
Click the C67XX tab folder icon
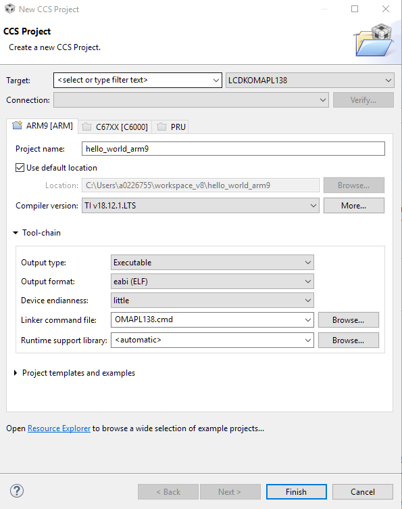[x=86, y=127]
